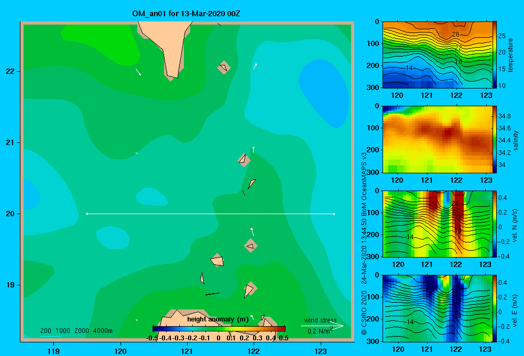Click latitude label '20' on main map axis
524x356 pixels.
click(x=10, y=214)
